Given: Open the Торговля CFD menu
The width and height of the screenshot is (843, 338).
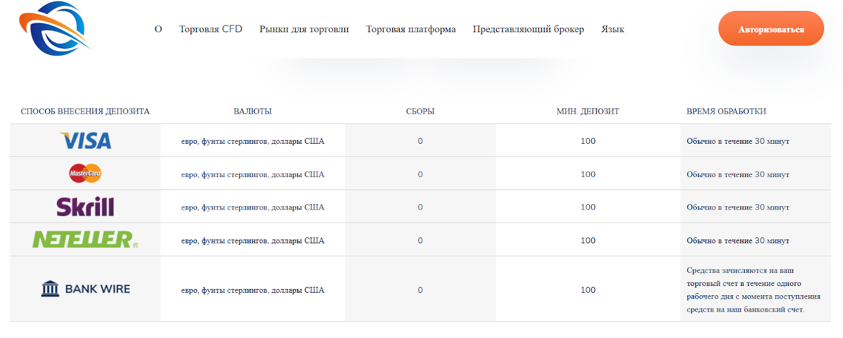Looking at the screenshot, I should click(x=211, y=29).
